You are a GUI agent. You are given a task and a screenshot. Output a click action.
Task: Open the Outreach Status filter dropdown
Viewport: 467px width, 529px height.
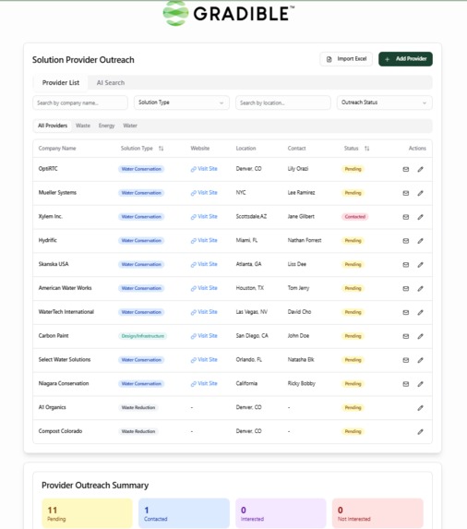pyautogui.click(x=384, y=102)
